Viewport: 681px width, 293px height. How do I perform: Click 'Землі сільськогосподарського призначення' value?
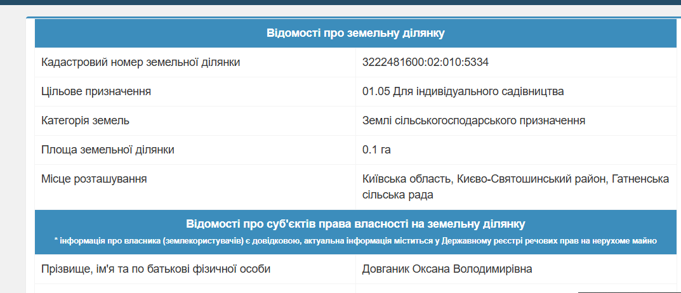coord(473,120)
